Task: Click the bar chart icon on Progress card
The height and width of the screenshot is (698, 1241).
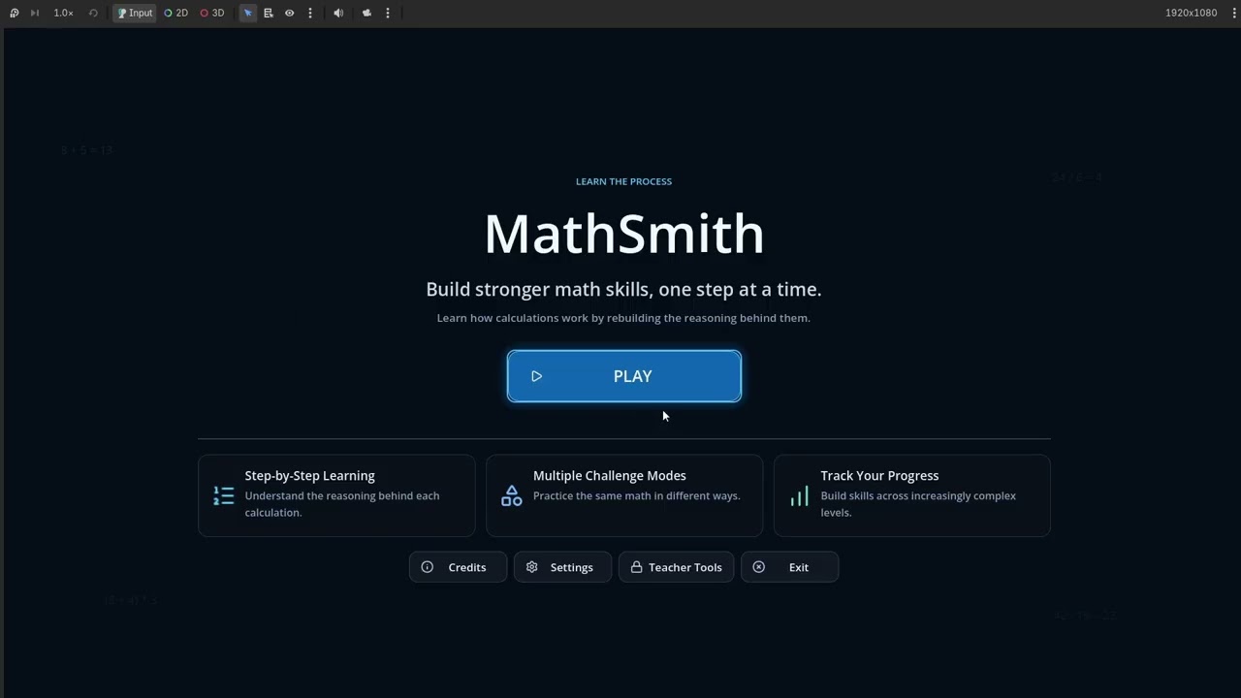Action: [x=799, y=496]
